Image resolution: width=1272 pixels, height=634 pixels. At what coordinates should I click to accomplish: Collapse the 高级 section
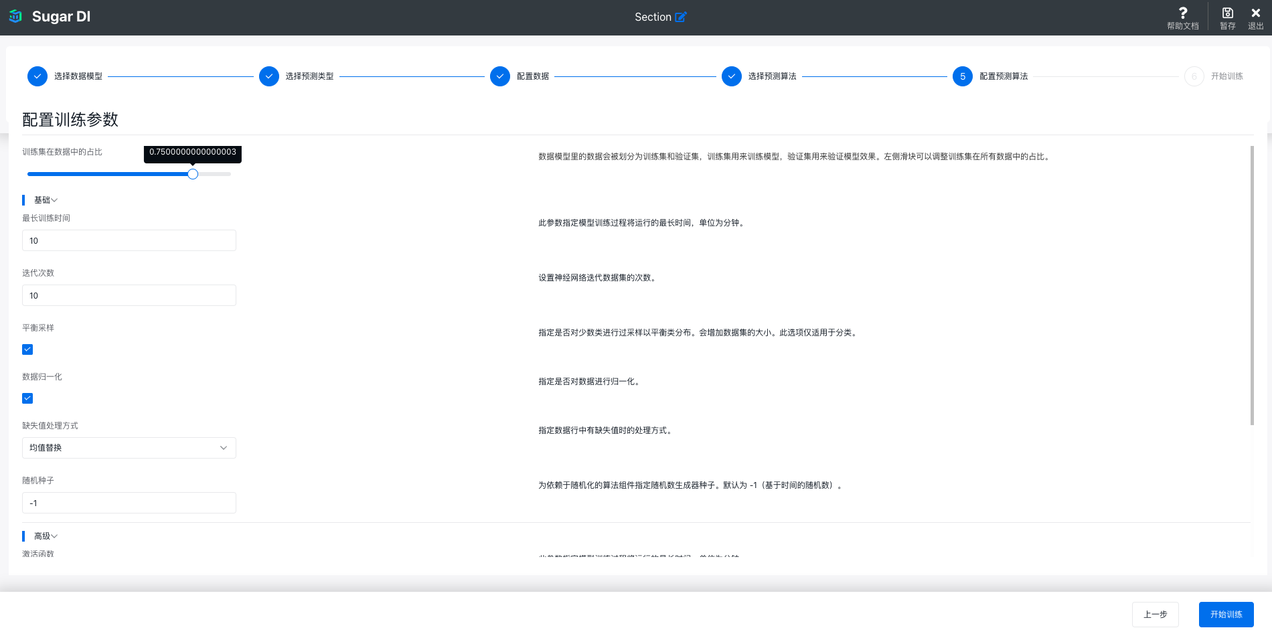pos(46,536)
